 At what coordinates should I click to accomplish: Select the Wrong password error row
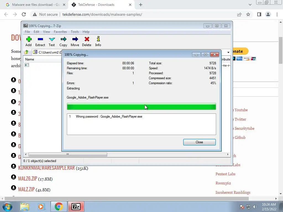pos(141,116)
